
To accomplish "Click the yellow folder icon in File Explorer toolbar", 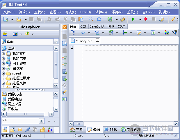I will 5,34.
